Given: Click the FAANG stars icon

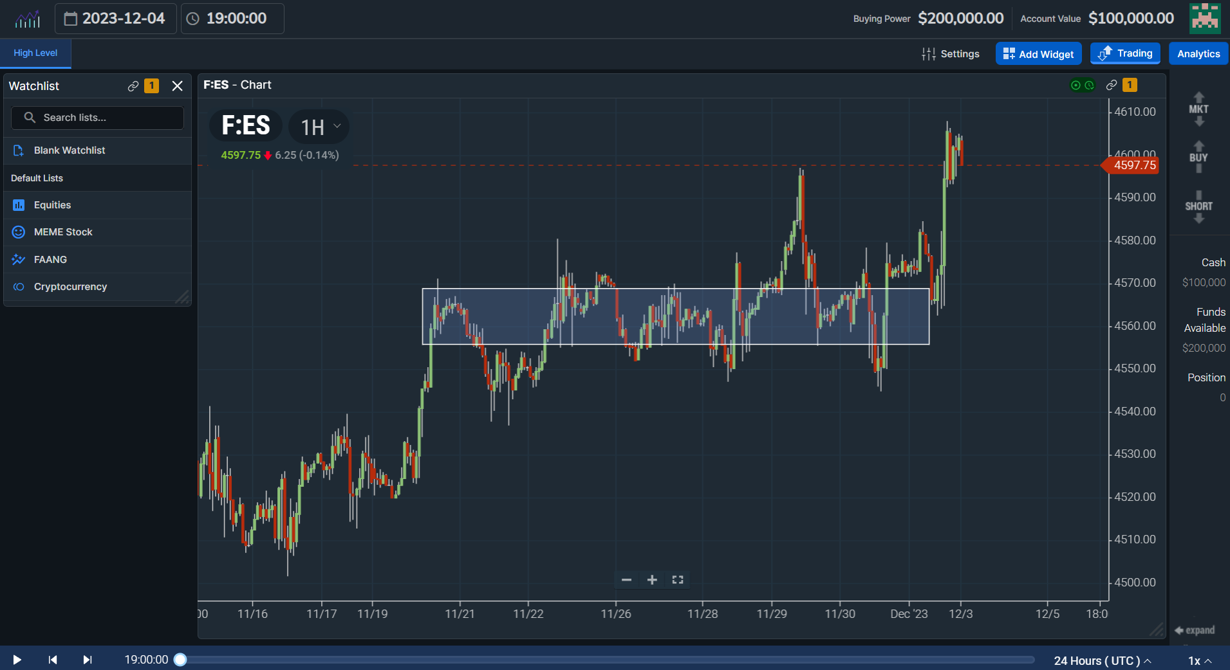Looking at the screenshot, I should point(19,259).
